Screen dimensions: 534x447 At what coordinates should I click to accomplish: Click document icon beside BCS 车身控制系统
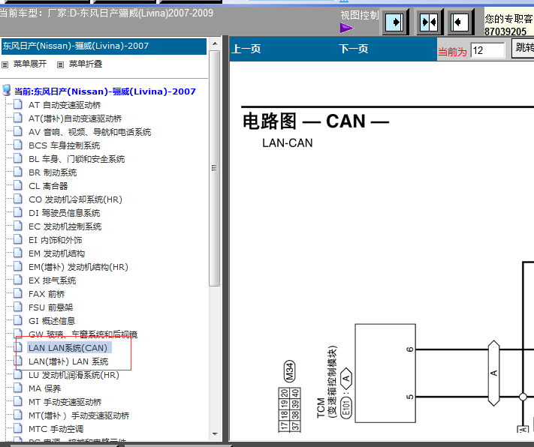(x=18, y=145)
